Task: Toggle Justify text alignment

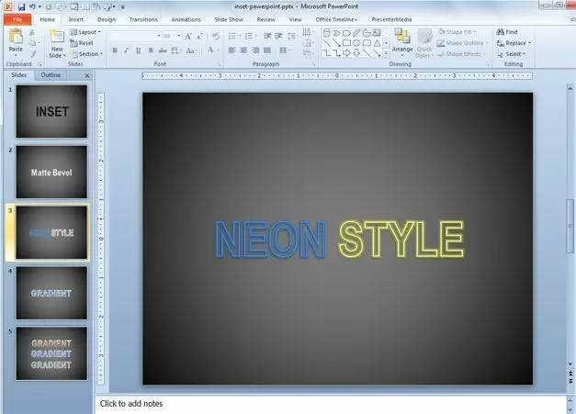Action: click(x=267, y=50)
